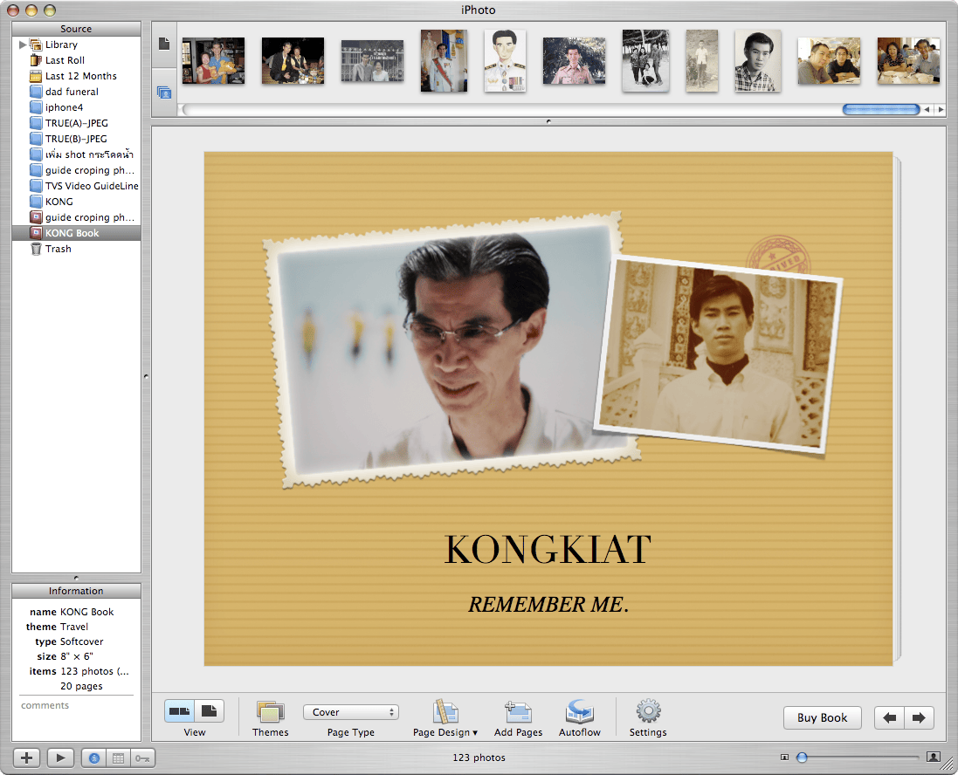Show the info panel button
The width and height of the screenshot is (958, 775).
pos(94,758)
